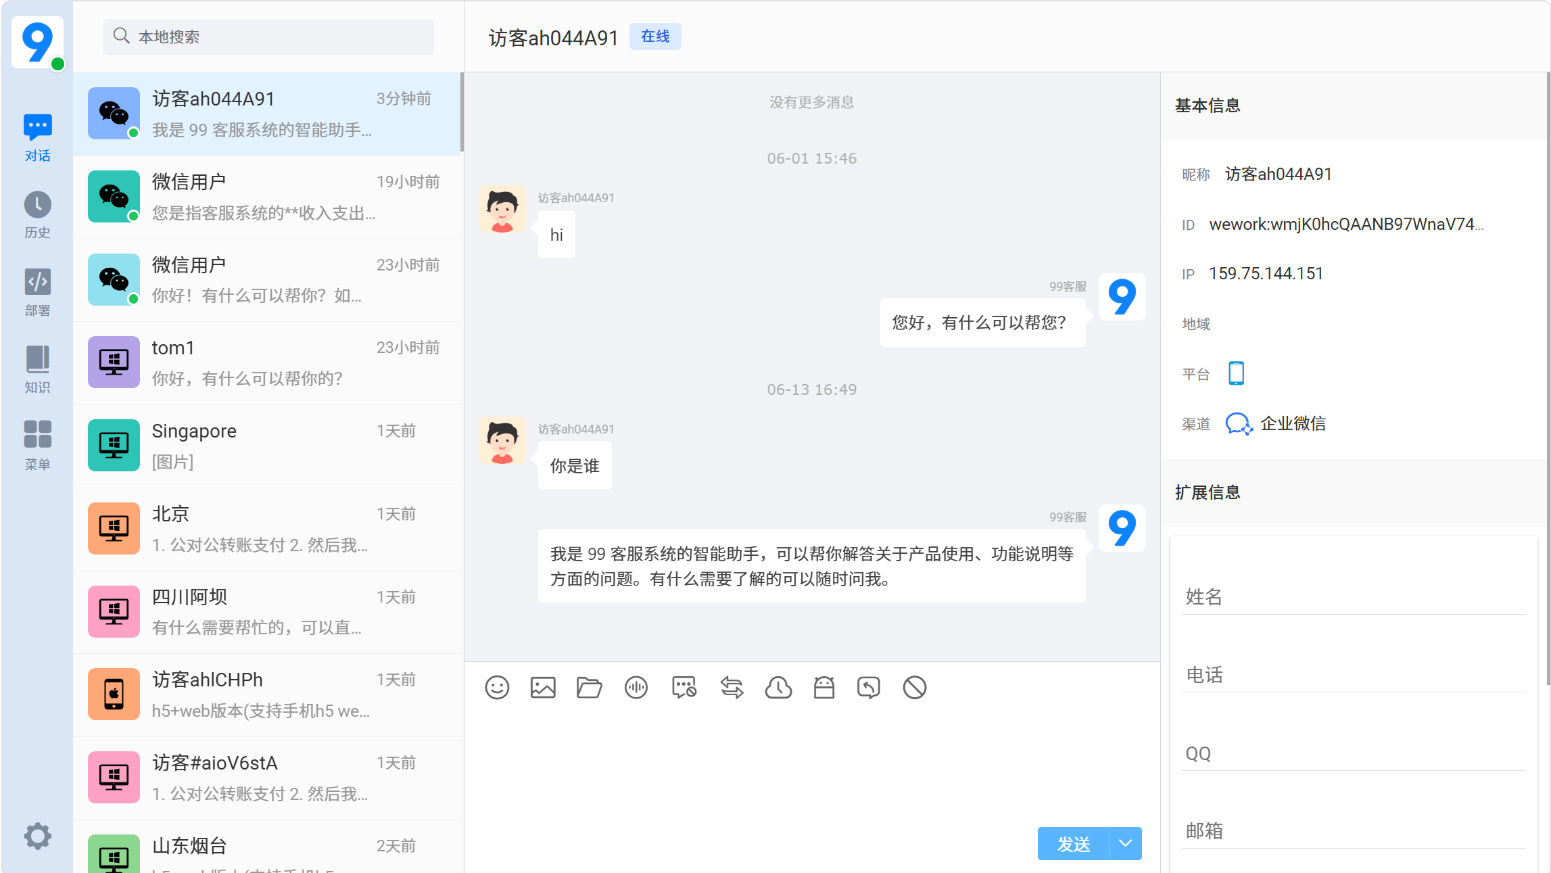The width and height of the screenshot is (1551, 873).
Task: Open 微信用户 conversation from 19小时前
Action: tap(267, 197)
